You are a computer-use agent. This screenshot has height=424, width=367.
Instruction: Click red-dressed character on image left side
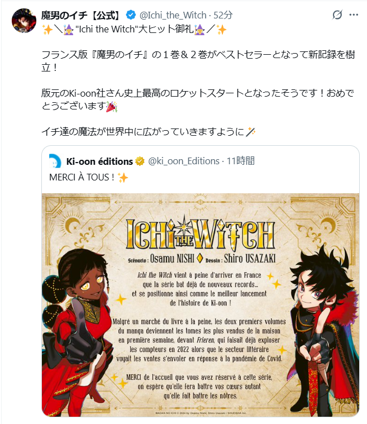77,332
